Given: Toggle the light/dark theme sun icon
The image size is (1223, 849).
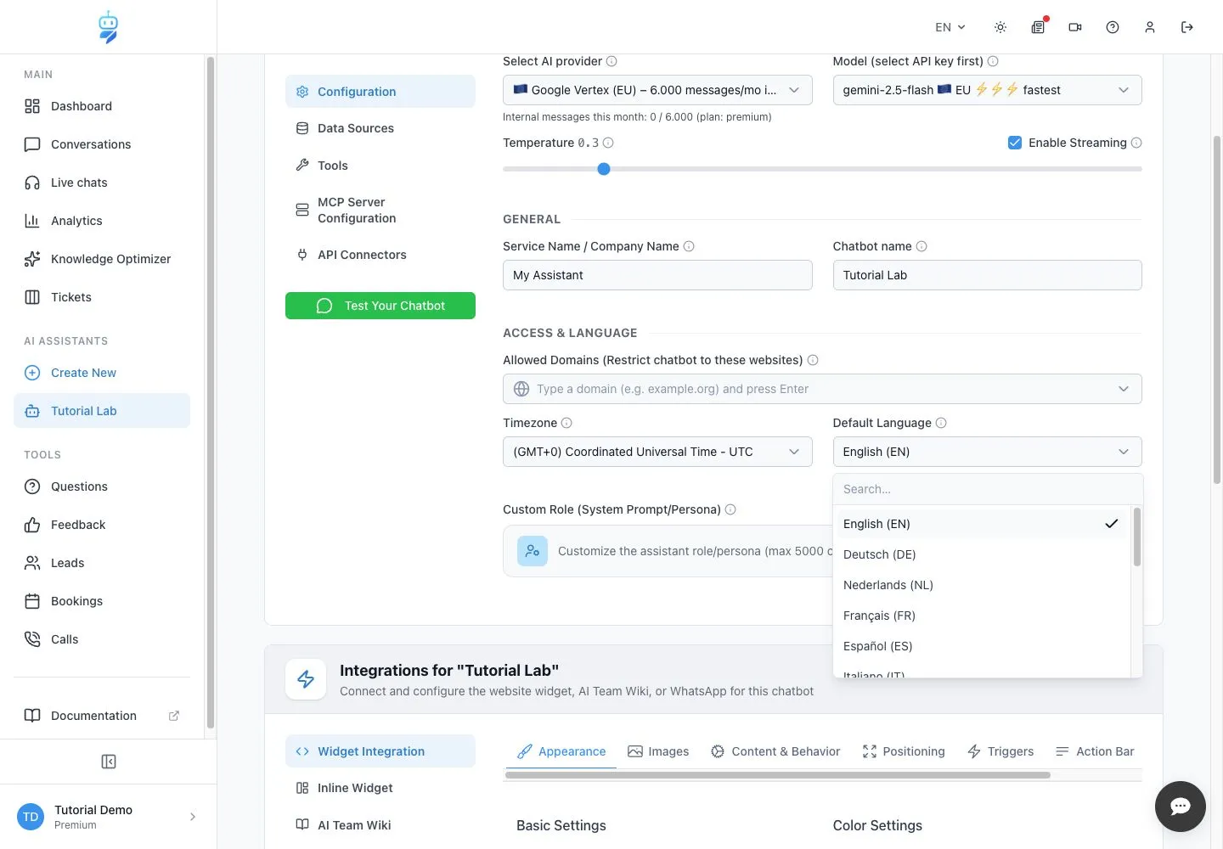Looking at the screenshot, I should (1000, 27).
